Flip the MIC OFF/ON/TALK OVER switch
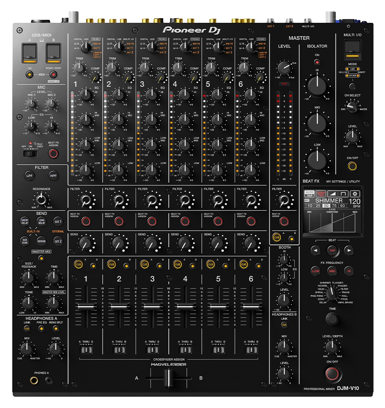385x408 pixels. [x=31, y=154]
